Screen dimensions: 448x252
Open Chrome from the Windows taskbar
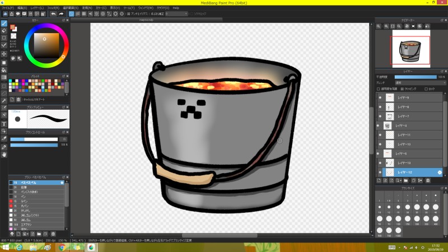[x=62, y=248]
